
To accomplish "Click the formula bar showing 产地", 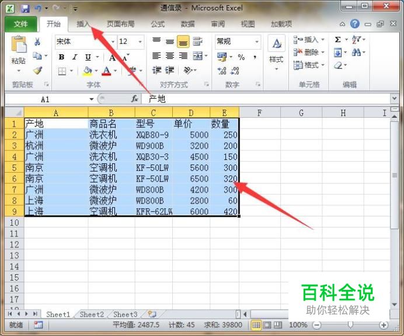I will [266, 99].
